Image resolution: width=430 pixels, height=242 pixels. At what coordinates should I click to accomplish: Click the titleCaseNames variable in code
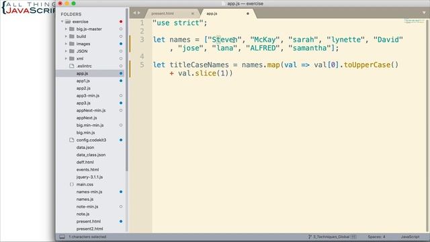point(199,65)
